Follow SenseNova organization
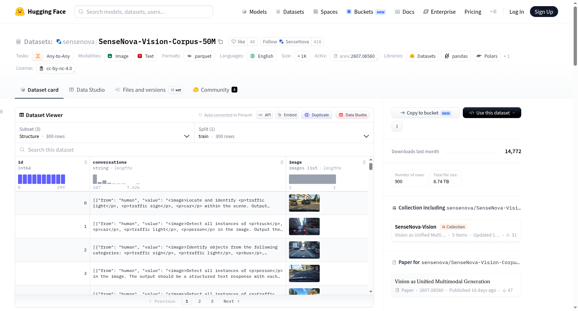This screenshot has height=311, width=578. coord(286,42)
